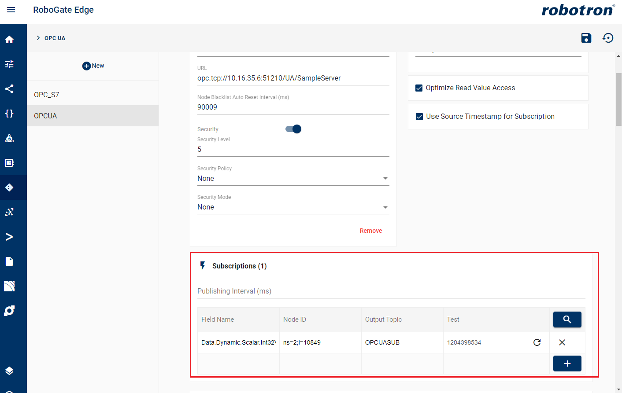Toggle the Security switch
This screenshot has width=622, height=393.
(293, 129)
